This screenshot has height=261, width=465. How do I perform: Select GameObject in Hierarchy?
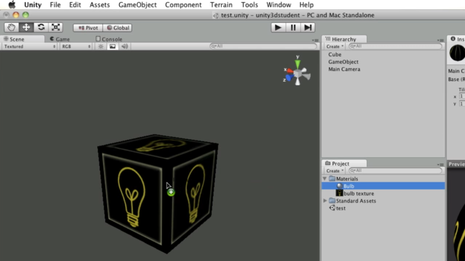point(343,62)
